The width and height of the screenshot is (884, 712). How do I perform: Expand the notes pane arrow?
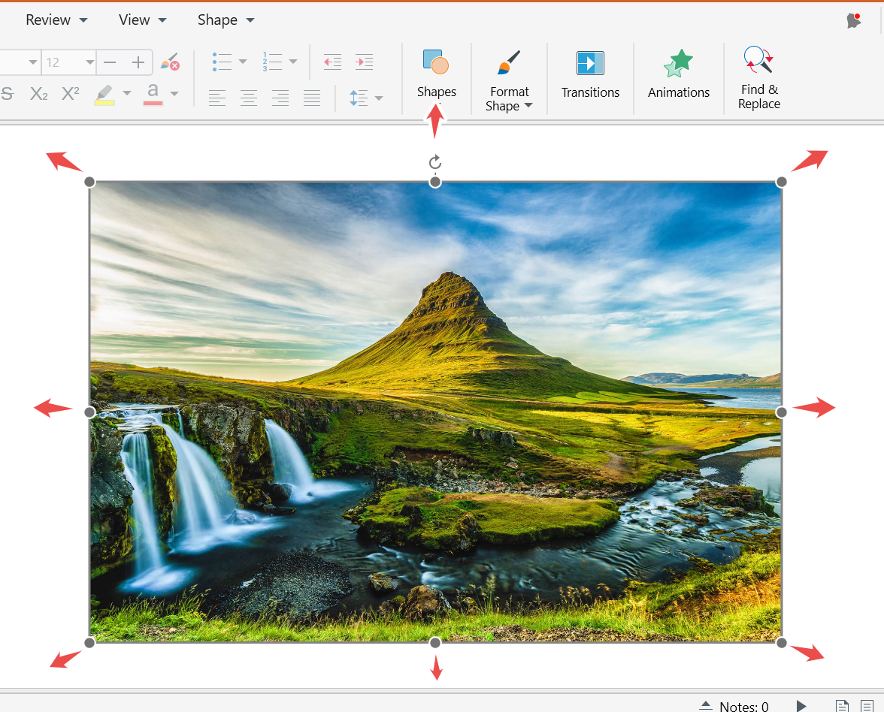click(706, 705)
